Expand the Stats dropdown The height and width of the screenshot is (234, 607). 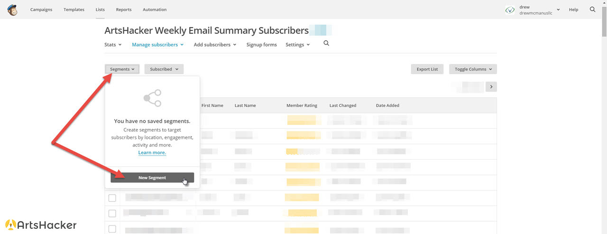[113, 45]
